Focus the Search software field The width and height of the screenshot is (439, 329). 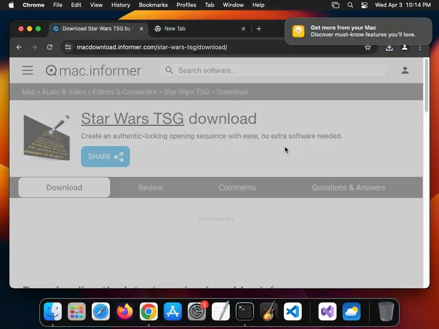click(x=273, y=71)
